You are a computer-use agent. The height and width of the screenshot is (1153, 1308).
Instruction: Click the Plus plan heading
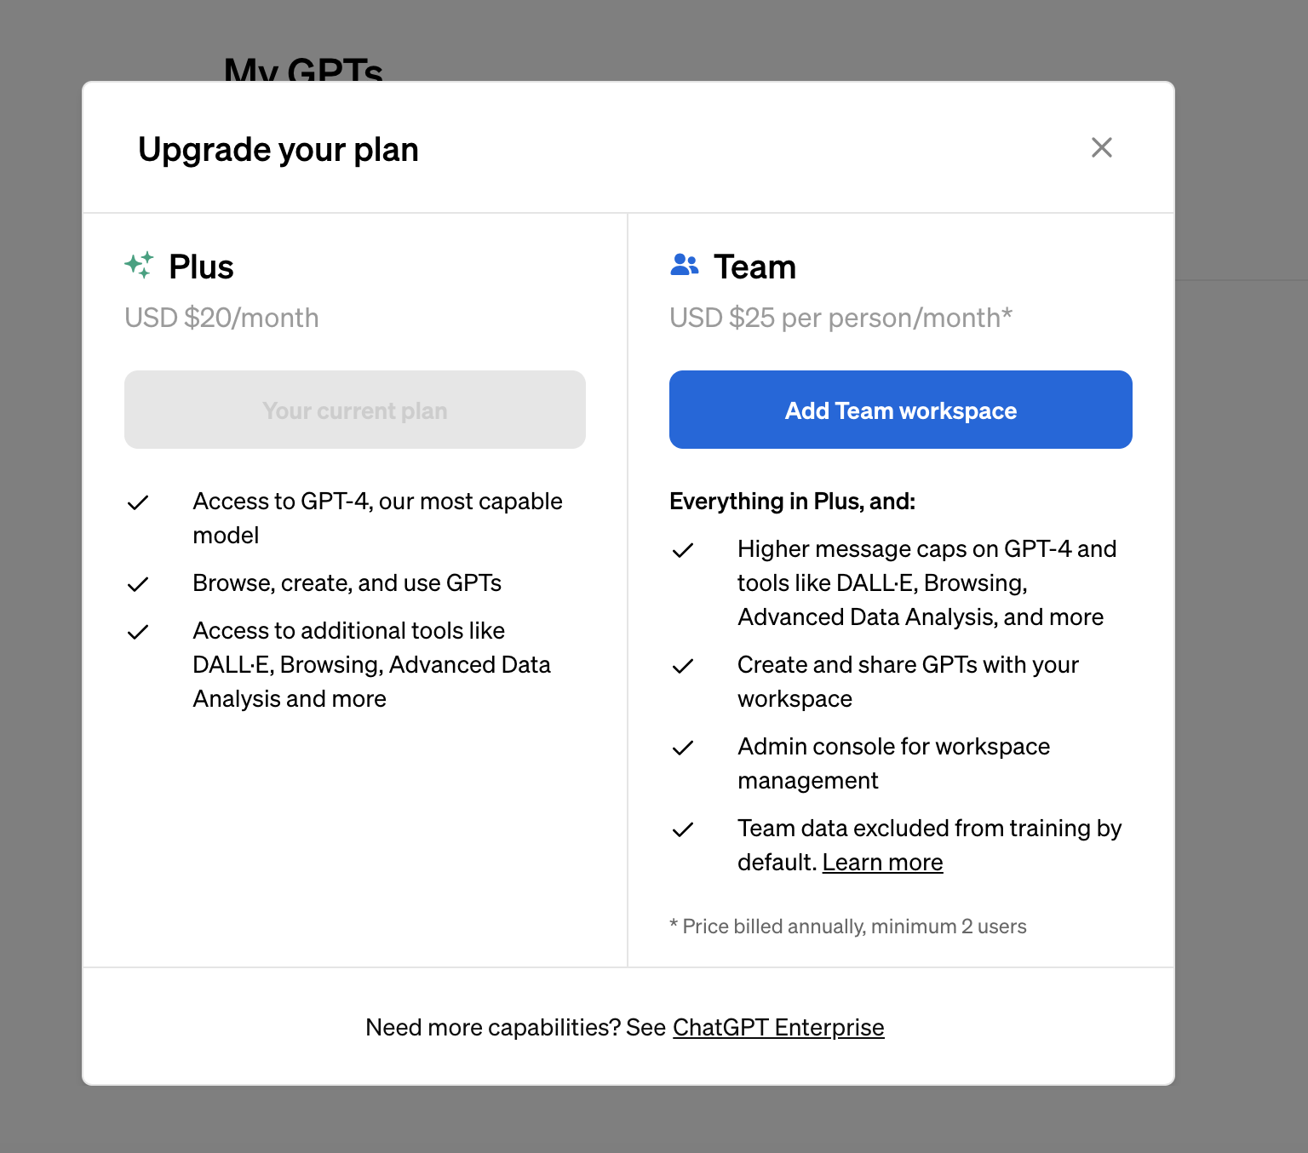click(202, 266)
